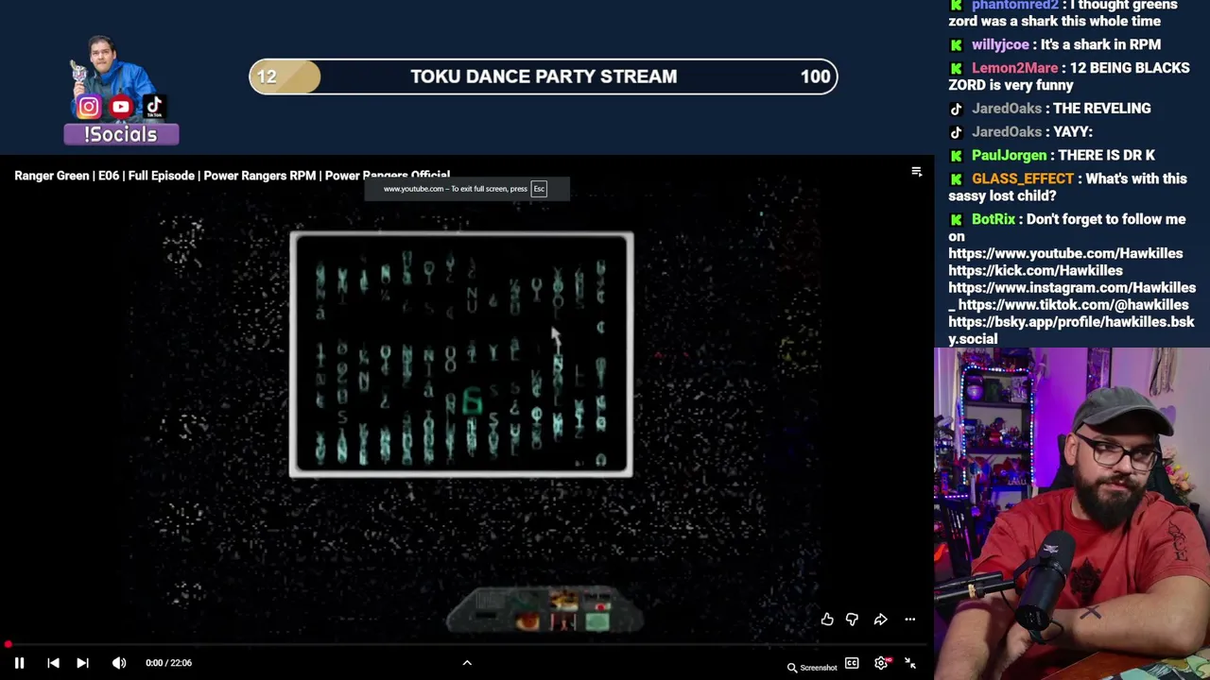Click the Kick badge beside BotRix

(957, 219)
